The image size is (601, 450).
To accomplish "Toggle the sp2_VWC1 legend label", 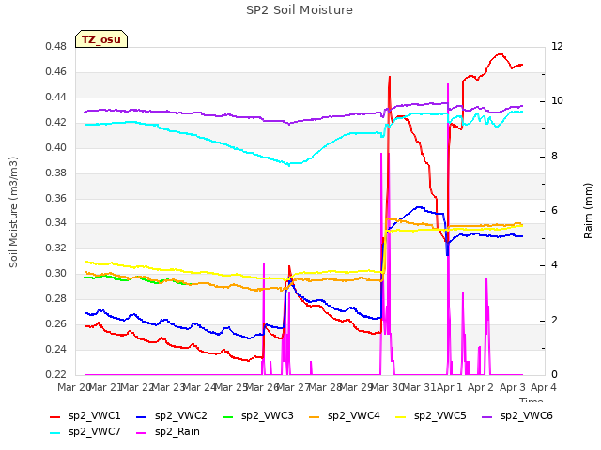I will 94,416.
